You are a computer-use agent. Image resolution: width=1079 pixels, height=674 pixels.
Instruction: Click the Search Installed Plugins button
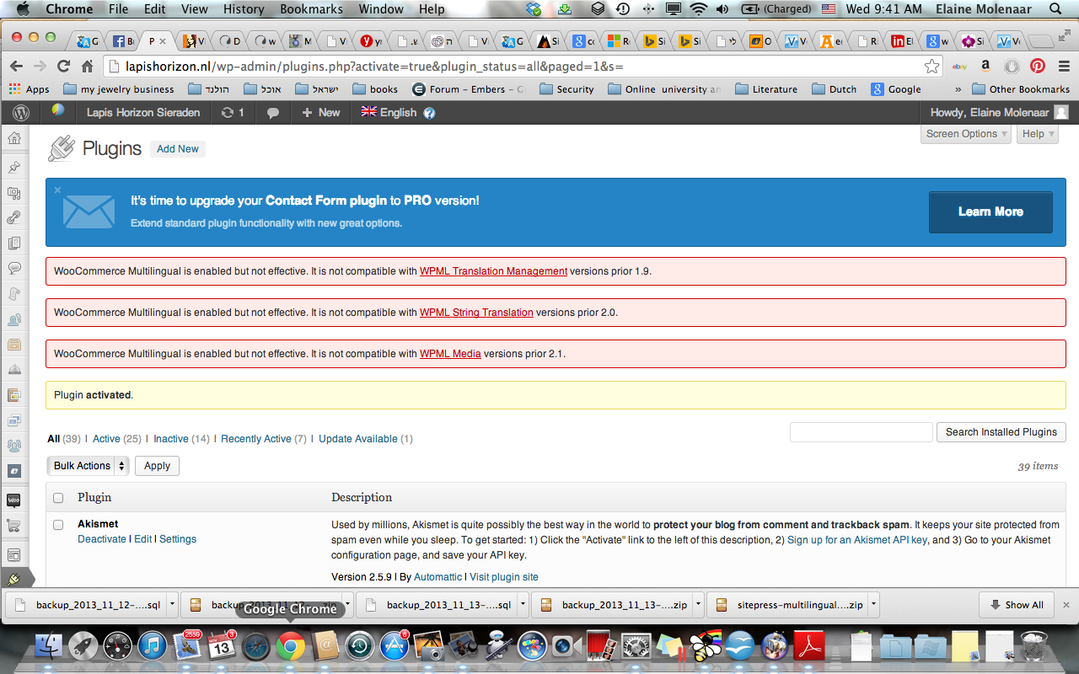click(x=1001, y=432)
